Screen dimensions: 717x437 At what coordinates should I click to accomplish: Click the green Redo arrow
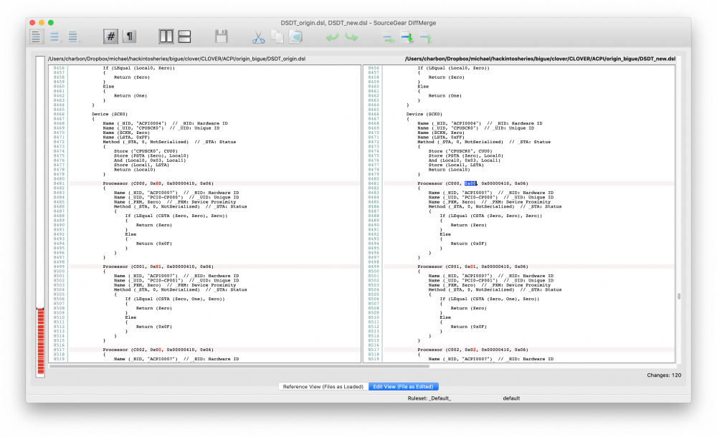(351, 37)
